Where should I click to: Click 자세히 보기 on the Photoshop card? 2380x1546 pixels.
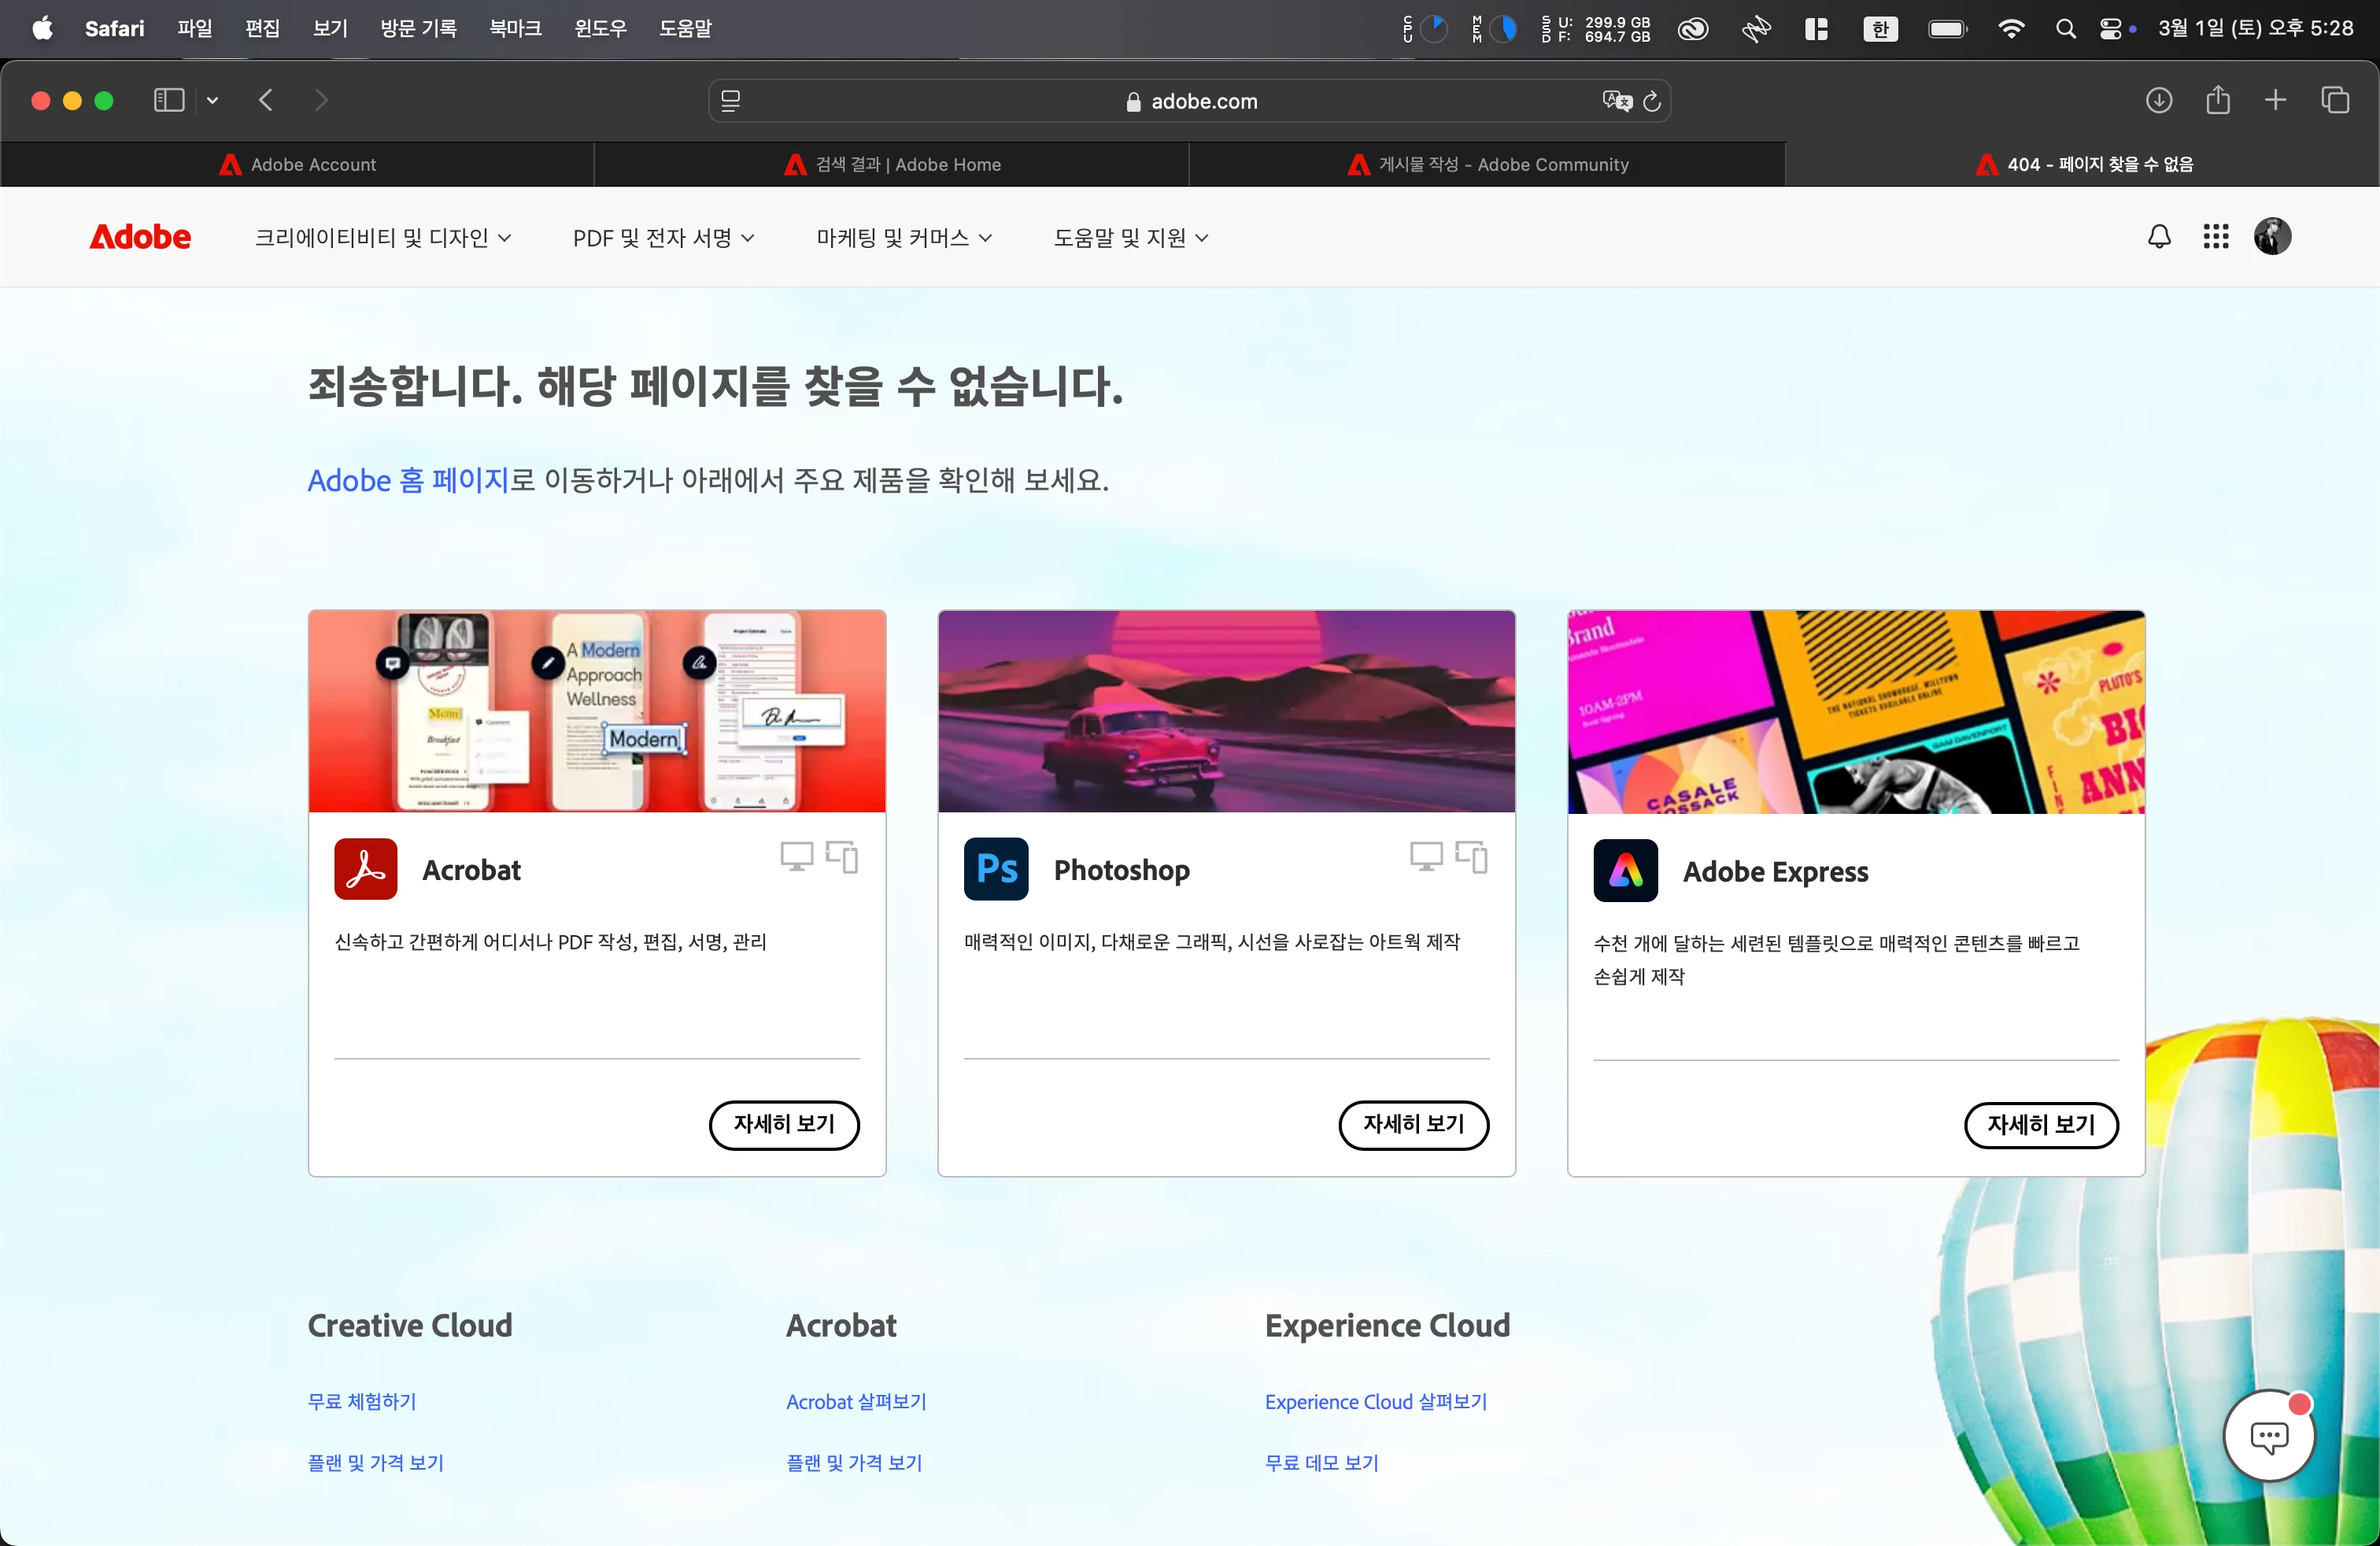(x=1413, y=1125)
